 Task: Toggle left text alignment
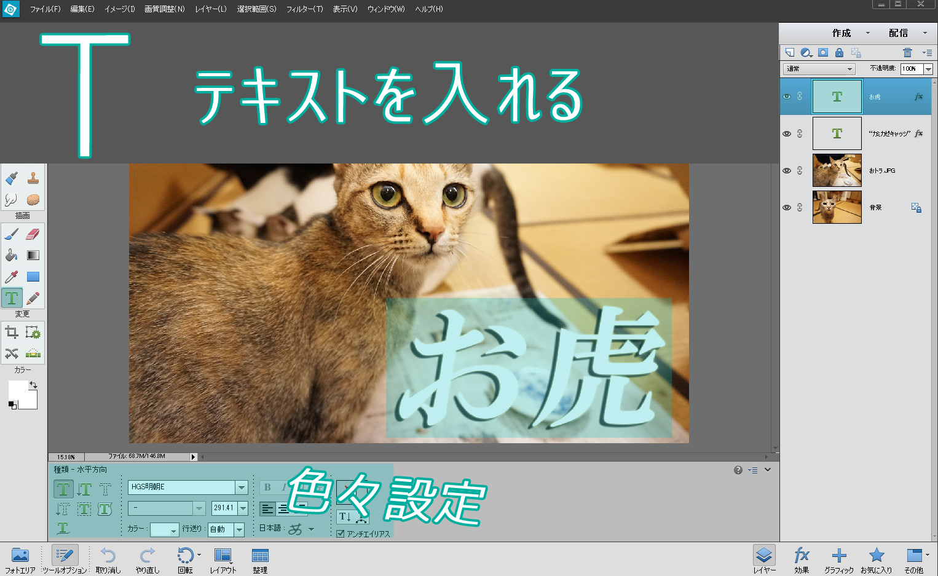coord(267,509)
